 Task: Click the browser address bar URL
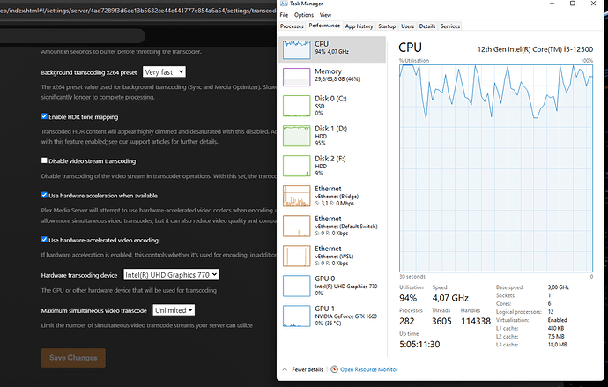click(137, 11)
